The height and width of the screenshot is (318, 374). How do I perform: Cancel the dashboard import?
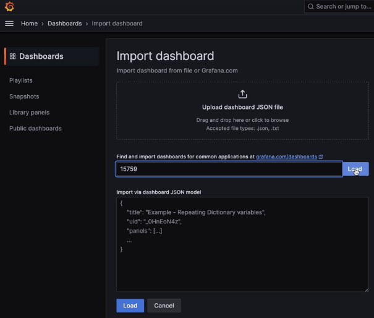164,306
